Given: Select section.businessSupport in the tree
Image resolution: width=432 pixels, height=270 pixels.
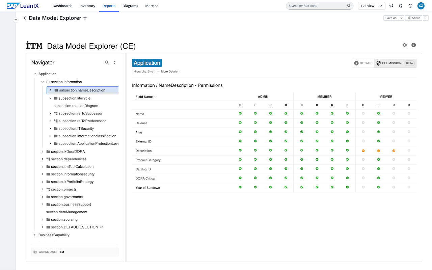Looking at the screenshot, I should [x=71, y=205].
